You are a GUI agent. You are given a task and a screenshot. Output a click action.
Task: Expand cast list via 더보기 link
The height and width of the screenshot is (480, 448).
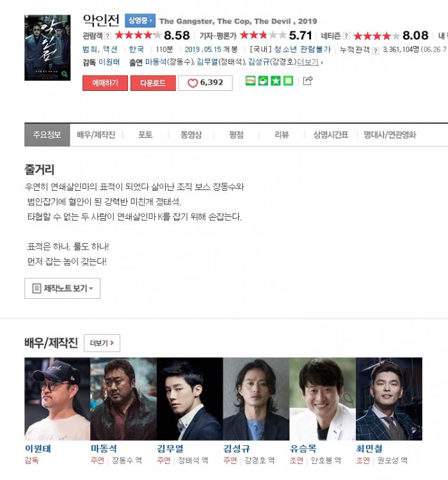click(310, 62)
